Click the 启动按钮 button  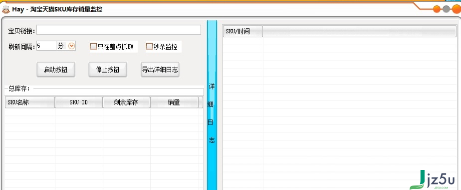[x=55, y=70]
